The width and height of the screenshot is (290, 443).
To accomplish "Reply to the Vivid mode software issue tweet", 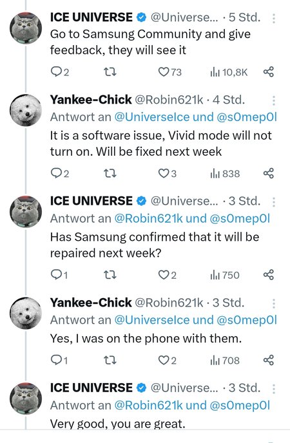I will [60, 173].
